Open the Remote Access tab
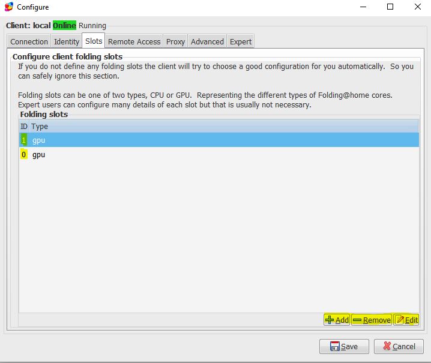Image resolution: width=431 pixels, height=363 pixels. coord(134,41)
